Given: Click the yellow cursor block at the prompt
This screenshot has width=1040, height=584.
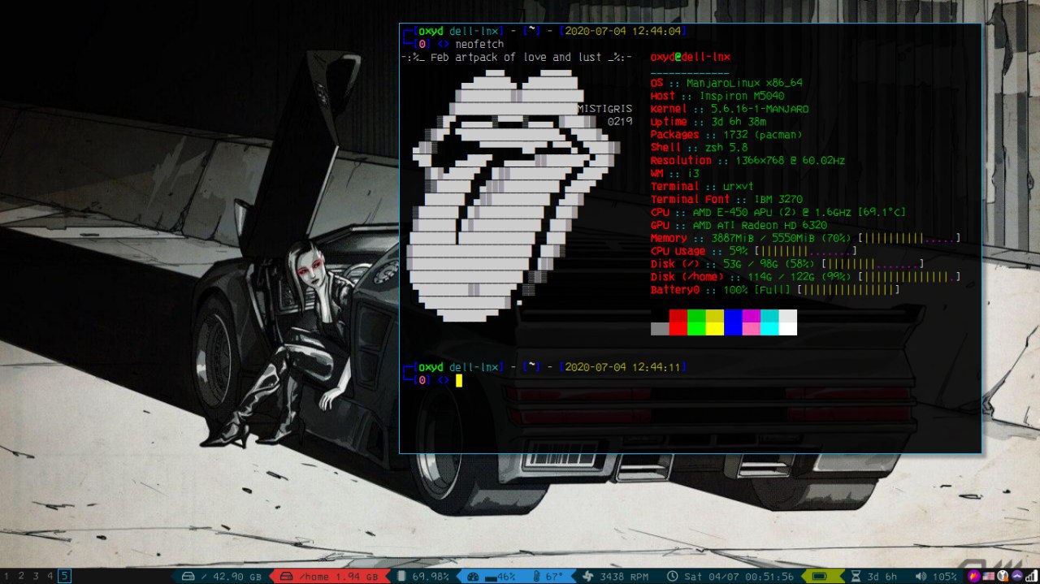Looking at the screenshot, I should (x=459, y=380).
